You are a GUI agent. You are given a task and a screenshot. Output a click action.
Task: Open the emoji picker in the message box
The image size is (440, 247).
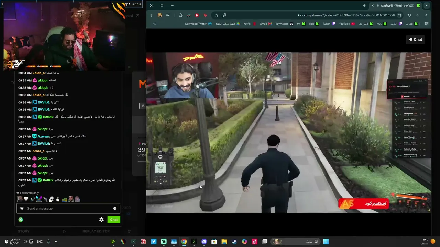click(x=115, y=208)
